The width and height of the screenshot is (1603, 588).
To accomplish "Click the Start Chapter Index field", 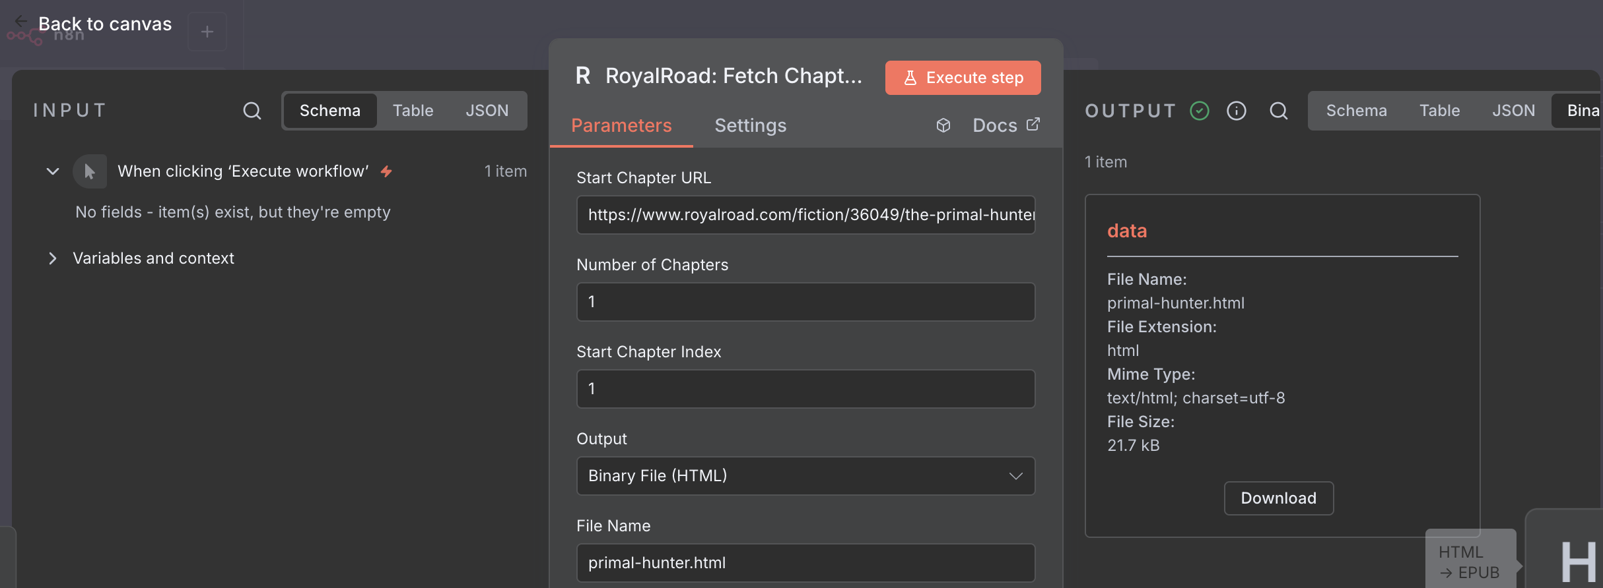I will pos(805,389).
